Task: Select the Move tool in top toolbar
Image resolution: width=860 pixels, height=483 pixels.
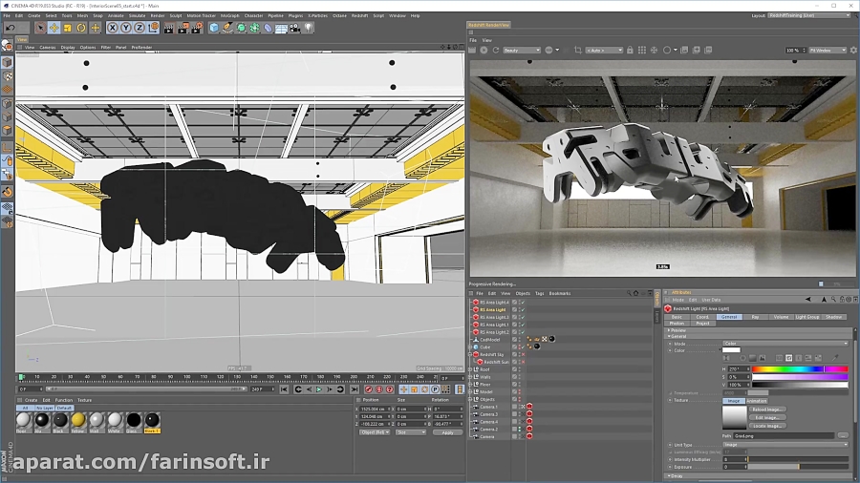Action: pyautogui.click(x=54, y=29)
